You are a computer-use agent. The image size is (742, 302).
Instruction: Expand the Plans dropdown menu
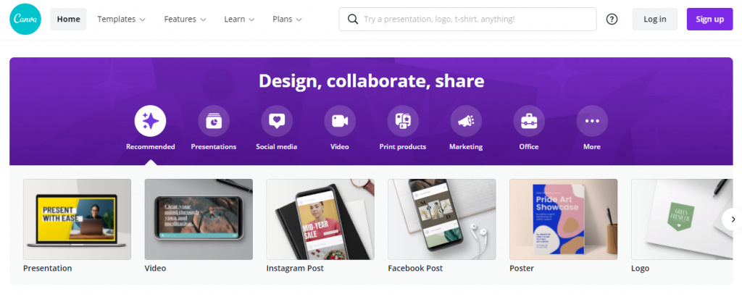[287, 20]
